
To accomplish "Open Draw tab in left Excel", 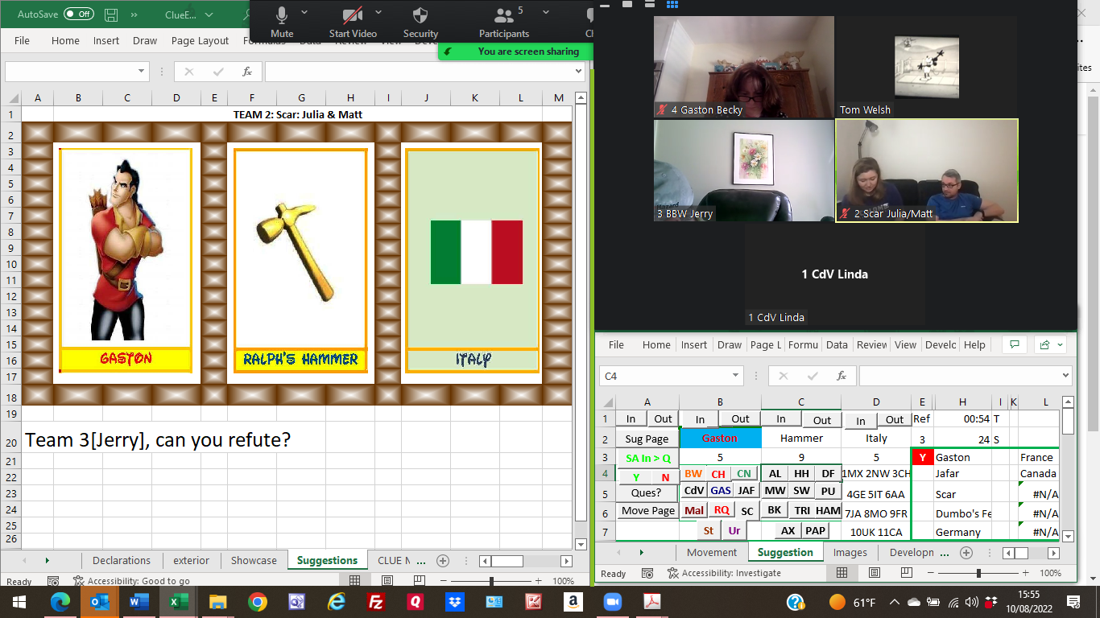I will 145,40.
